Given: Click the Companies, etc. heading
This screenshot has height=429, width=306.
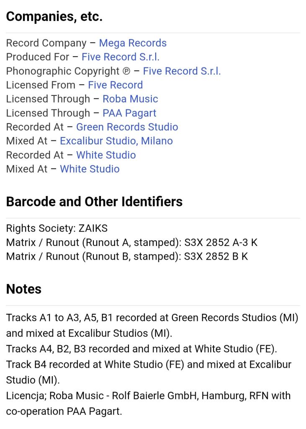Looking at the screenshot, I should coord(54,16).
